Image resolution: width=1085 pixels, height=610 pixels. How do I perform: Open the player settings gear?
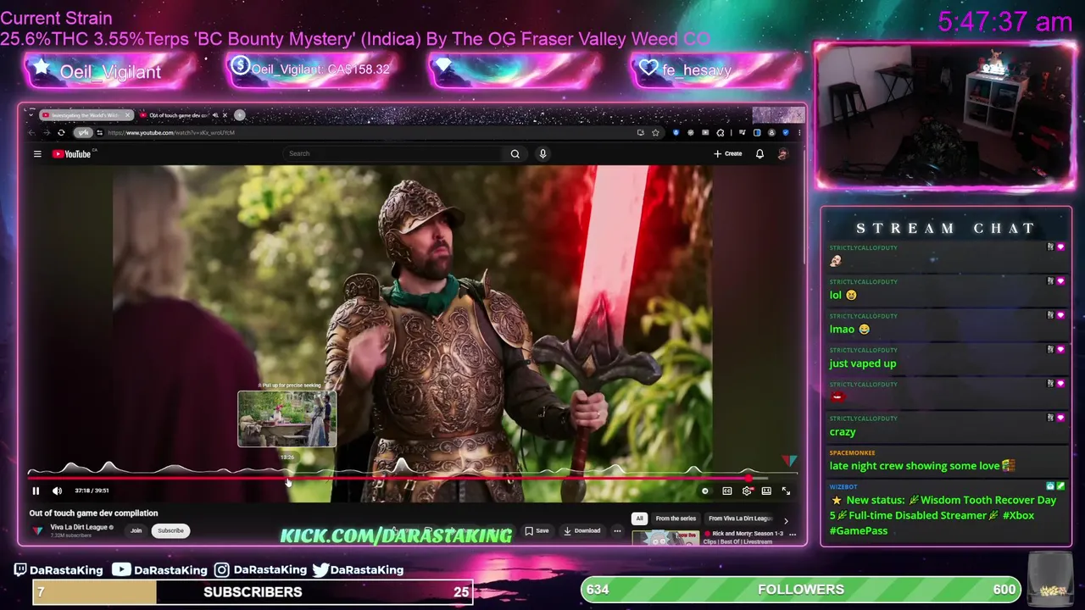click(746, 491)
